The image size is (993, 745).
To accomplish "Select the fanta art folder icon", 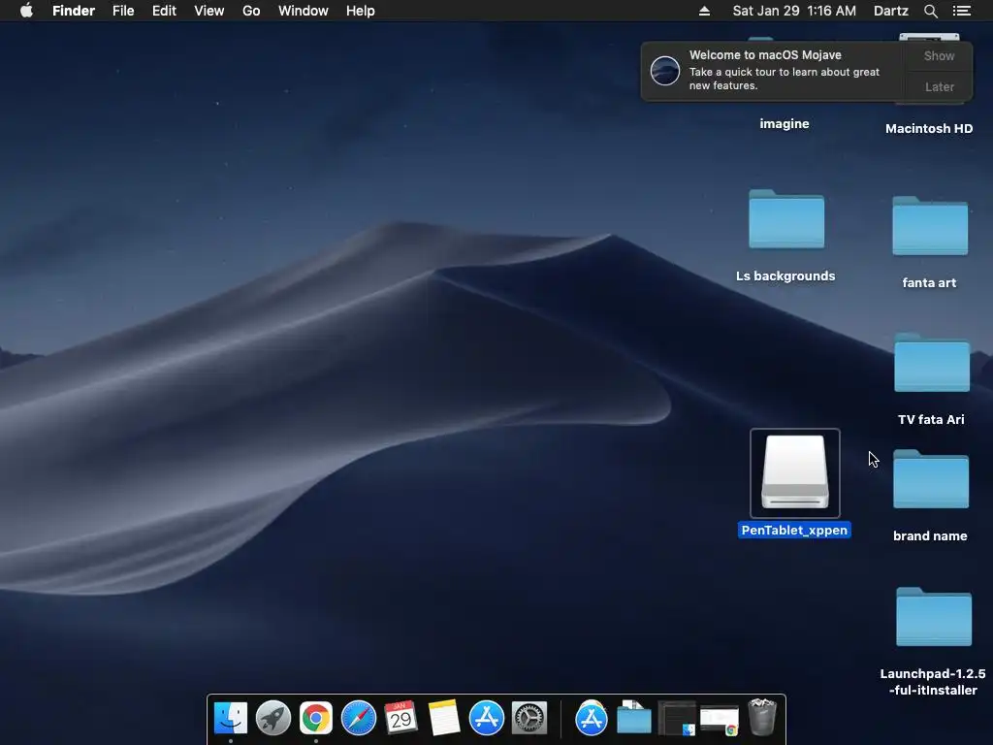I will [930, 226].
